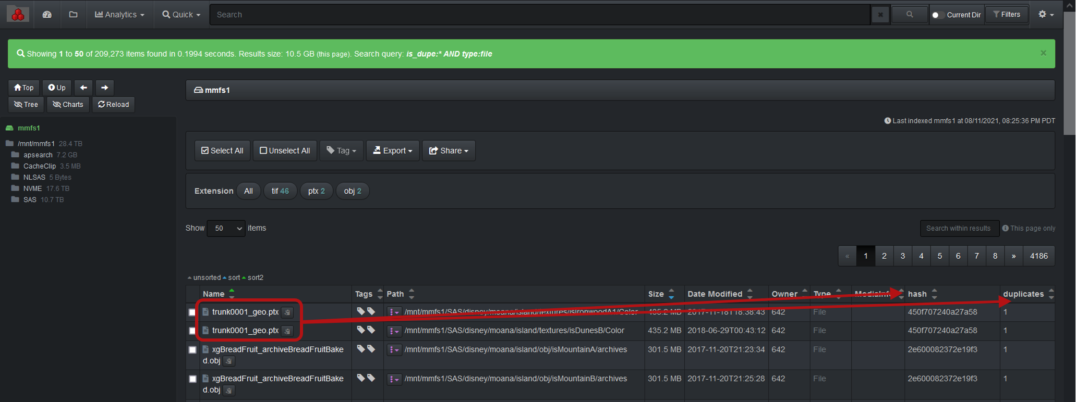
Task: Open the Quick search menu
Action: click(181, 15)
